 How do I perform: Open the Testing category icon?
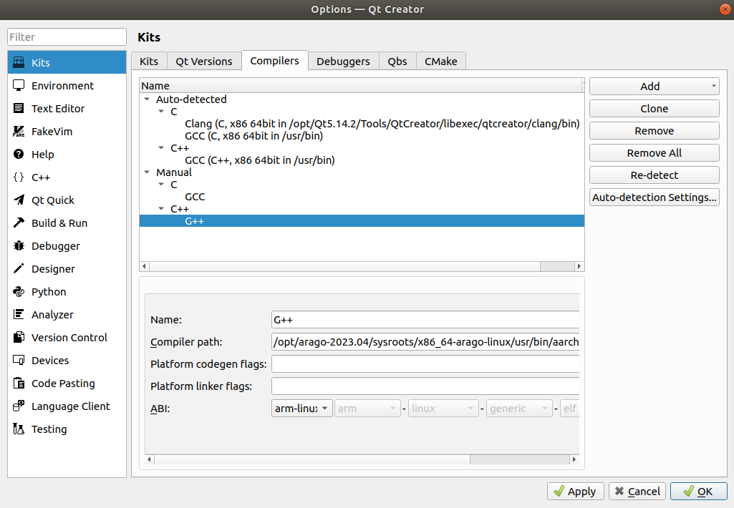click(19, 429)
